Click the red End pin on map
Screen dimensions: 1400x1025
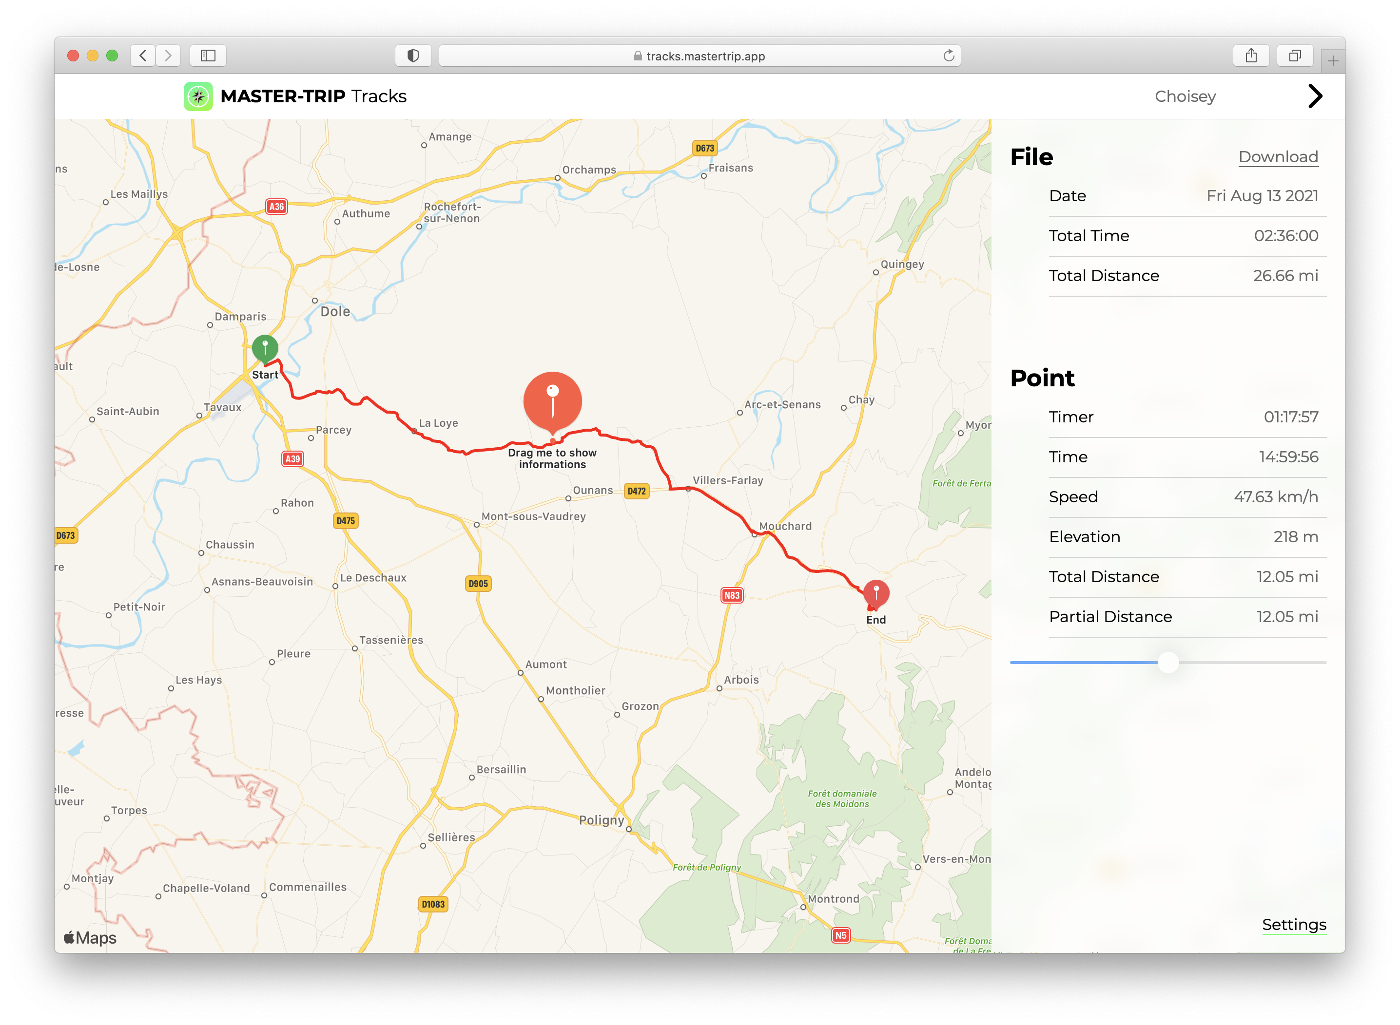point(876,594)
